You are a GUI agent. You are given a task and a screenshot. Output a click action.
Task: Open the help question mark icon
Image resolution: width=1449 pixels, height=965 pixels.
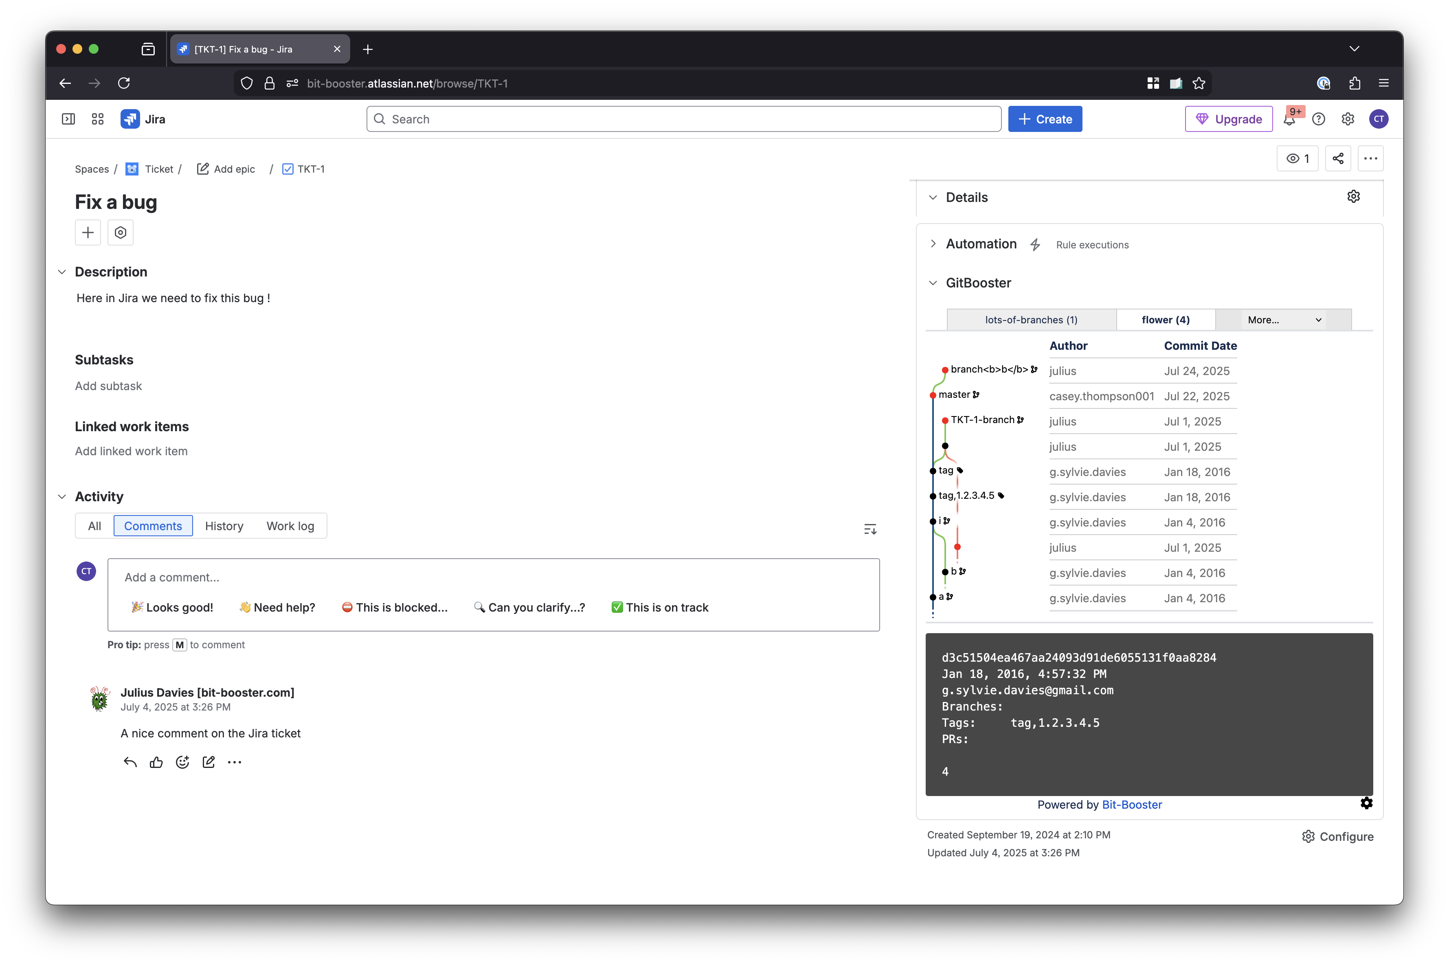click(1319, 119)
